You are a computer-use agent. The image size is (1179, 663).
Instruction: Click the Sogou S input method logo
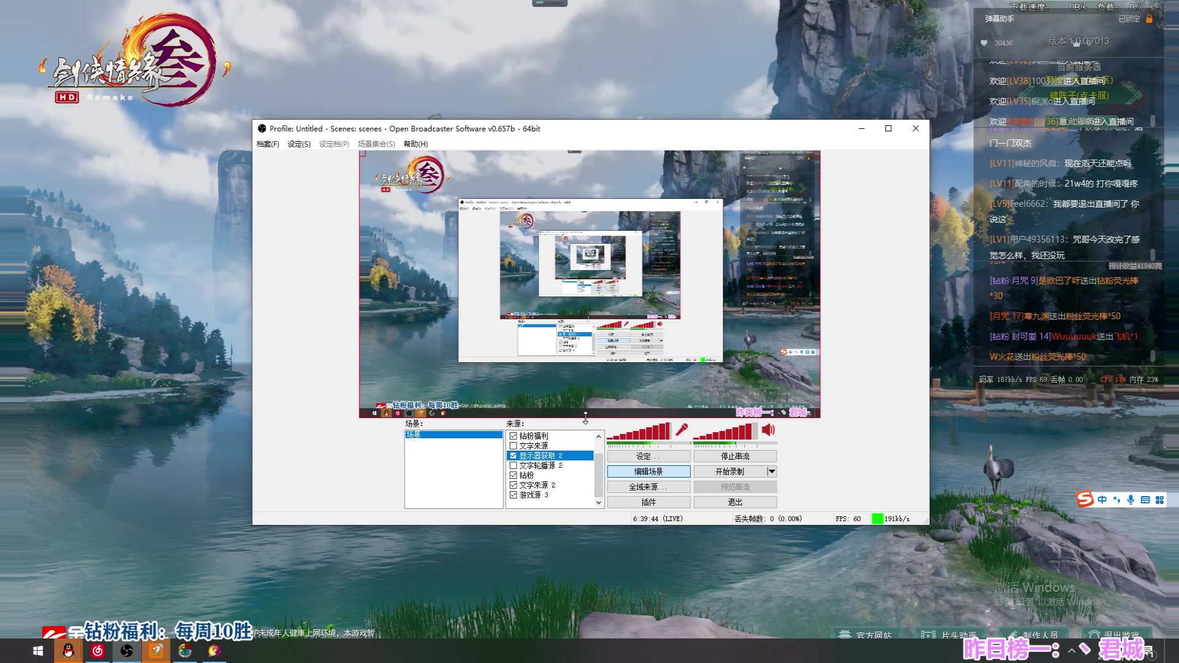coord(1085,499)
